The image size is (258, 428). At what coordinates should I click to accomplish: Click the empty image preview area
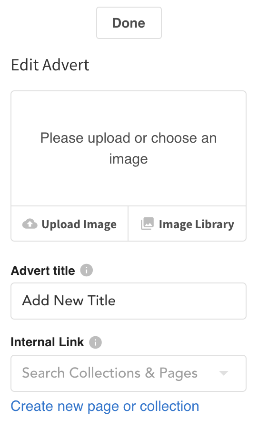click(x=129, y=148)
